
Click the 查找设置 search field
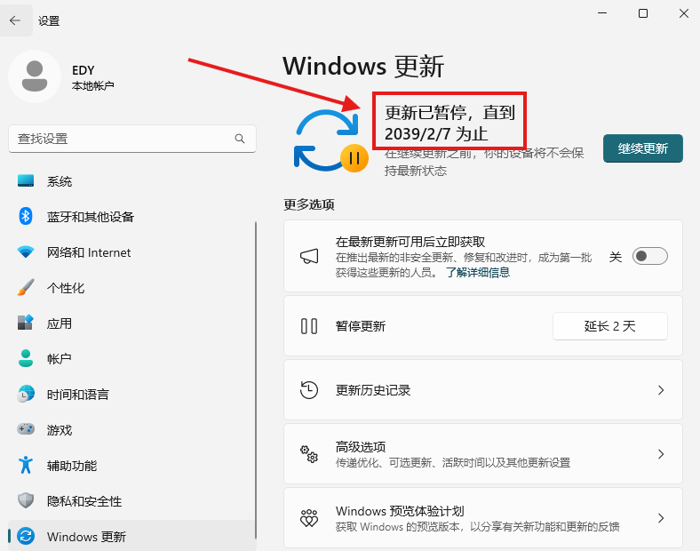(132, 139)
